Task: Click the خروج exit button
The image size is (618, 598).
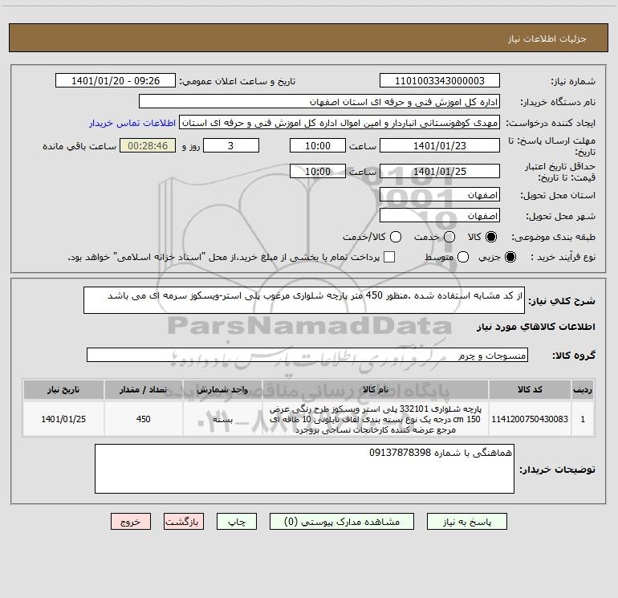Action: [x=131, y=522]
